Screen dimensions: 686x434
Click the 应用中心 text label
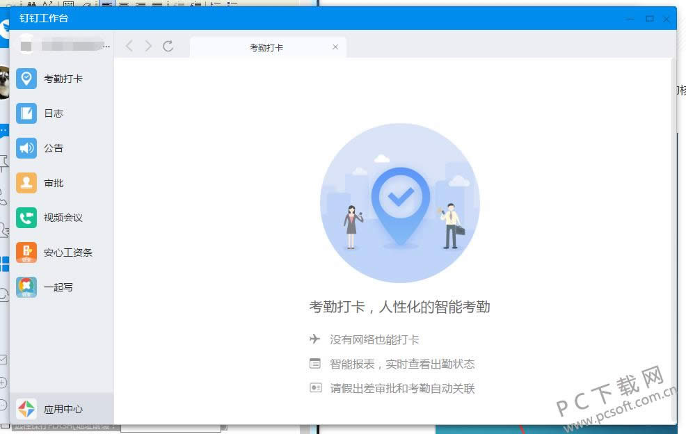(x=63, y=409)
